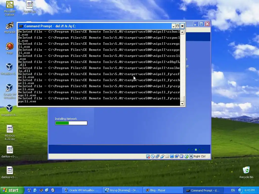Click the Right Ctrl host key label
This screenshot has height=194, width=259.
[199, 156]
